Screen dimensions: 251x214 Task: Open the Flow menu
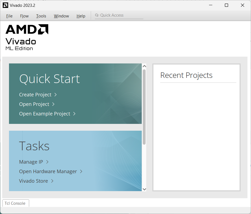pyautogui.click(x=24, y=16)
